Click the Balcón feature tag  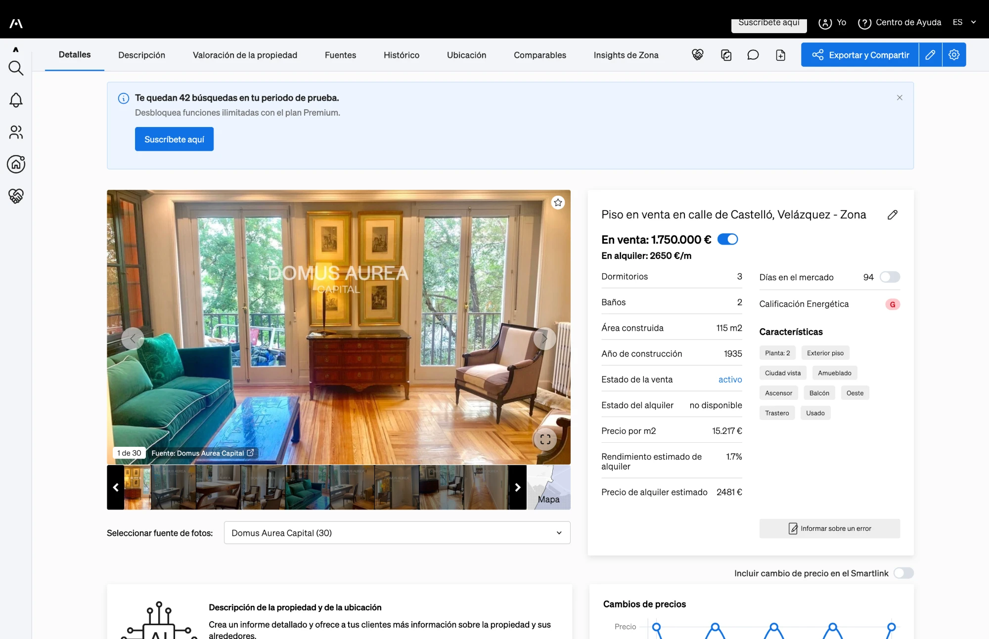[x=819, y=393]
